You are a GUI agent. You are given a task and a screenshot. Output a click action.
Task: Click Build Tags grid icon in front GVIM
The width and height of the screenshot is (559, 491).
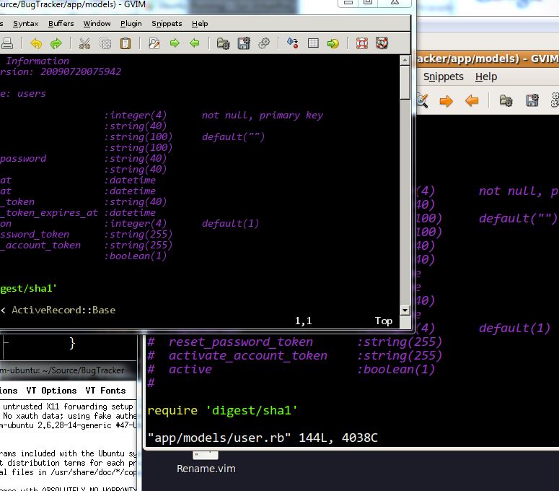[313, 43]
